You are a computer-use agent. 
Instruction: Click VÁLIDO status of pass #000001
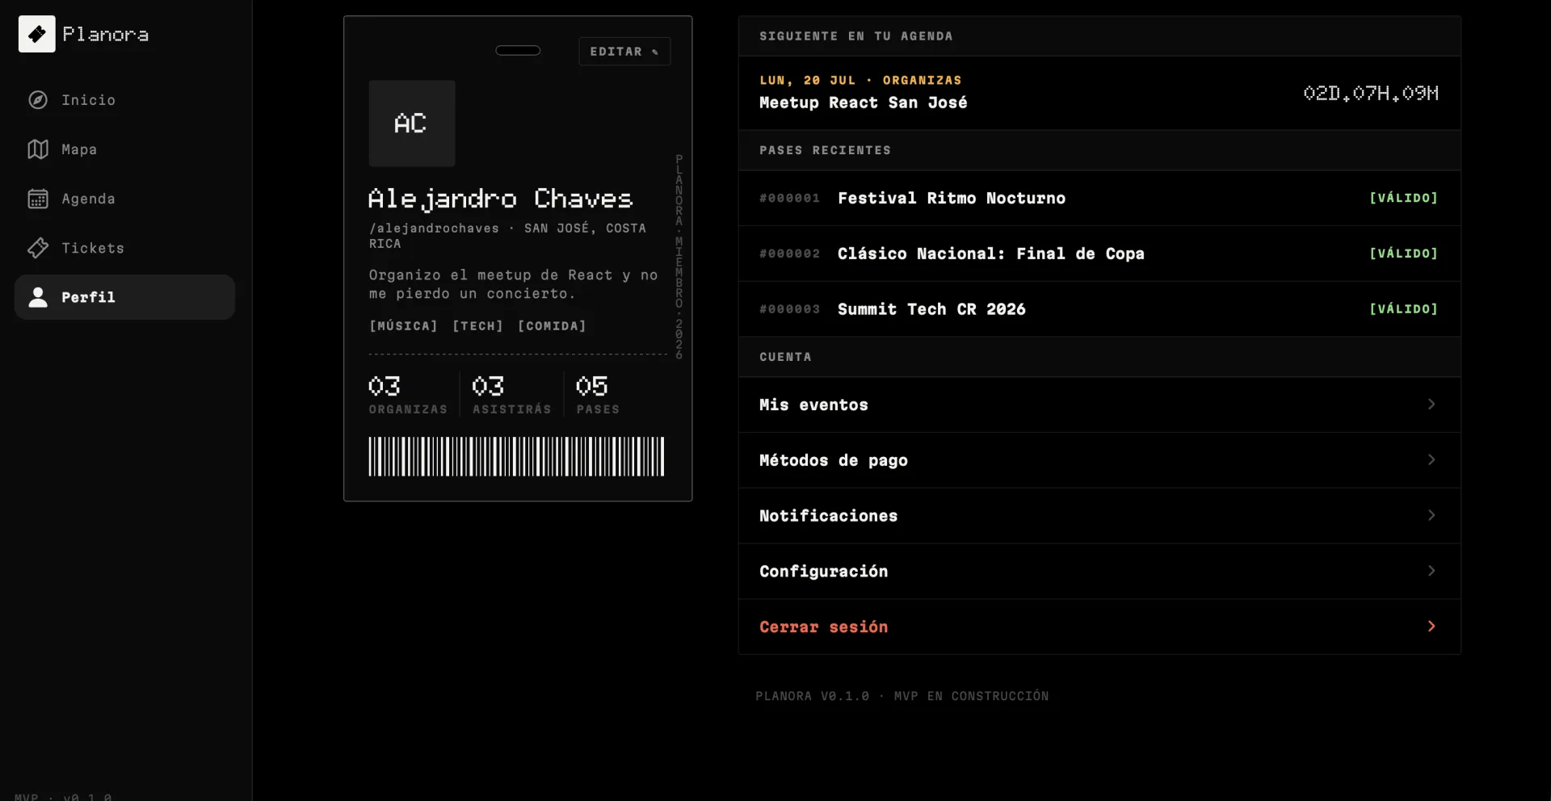click(x=1403, y=198)
